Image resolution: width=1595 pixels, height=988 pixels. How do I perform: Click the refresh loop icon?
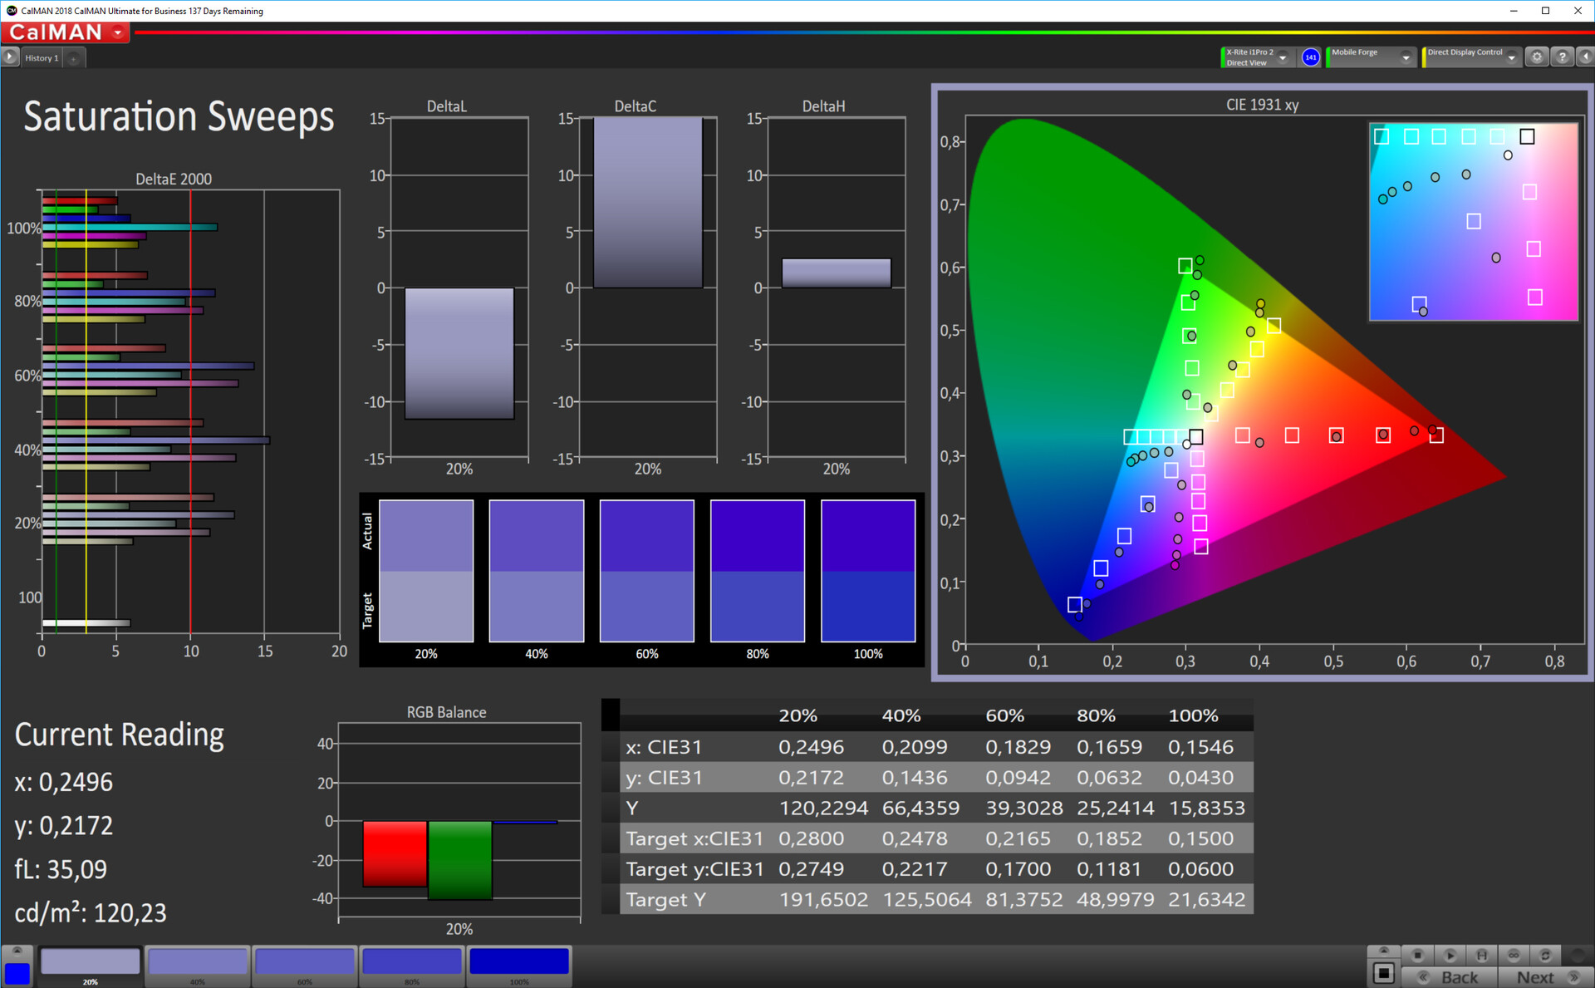[1545, 955]
